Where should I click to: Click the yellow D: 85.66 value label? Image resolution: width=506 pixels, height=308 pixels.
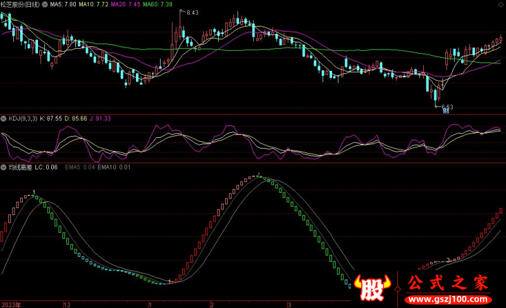point(75,118)
